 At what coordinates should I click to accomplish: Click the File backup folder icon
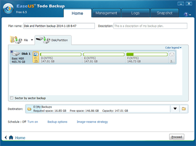click(16, 40)
